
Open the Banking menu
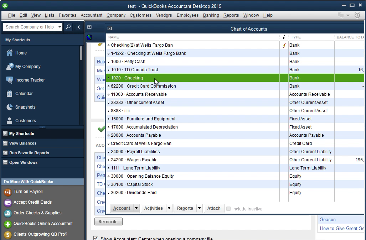(211, 15)
